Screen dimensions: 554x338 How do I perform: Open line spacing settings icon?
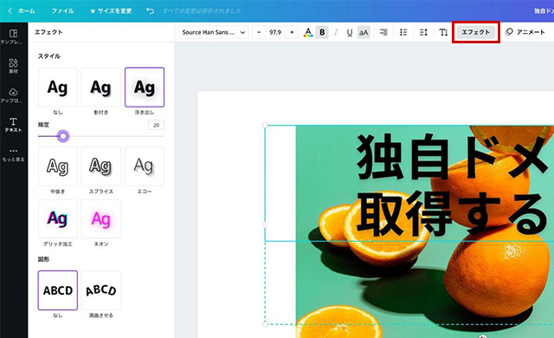[423, 32]
